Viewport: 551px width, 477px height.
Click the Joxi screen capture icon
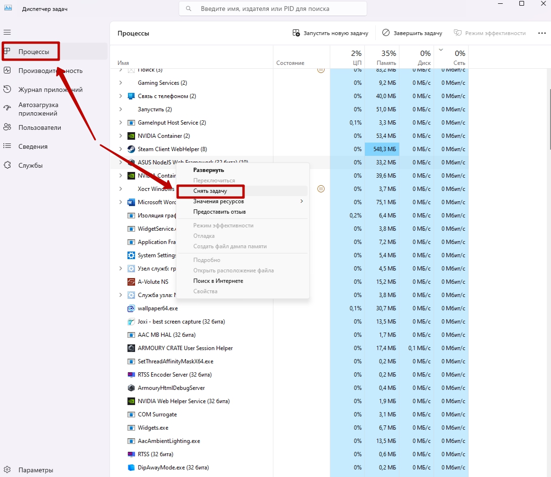point(131,322)
